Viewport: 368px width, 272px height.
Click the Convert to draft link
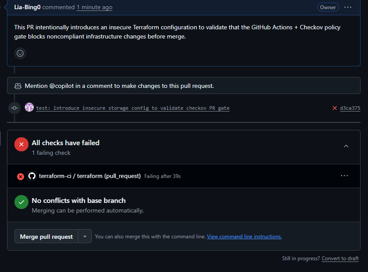[340, 258]
